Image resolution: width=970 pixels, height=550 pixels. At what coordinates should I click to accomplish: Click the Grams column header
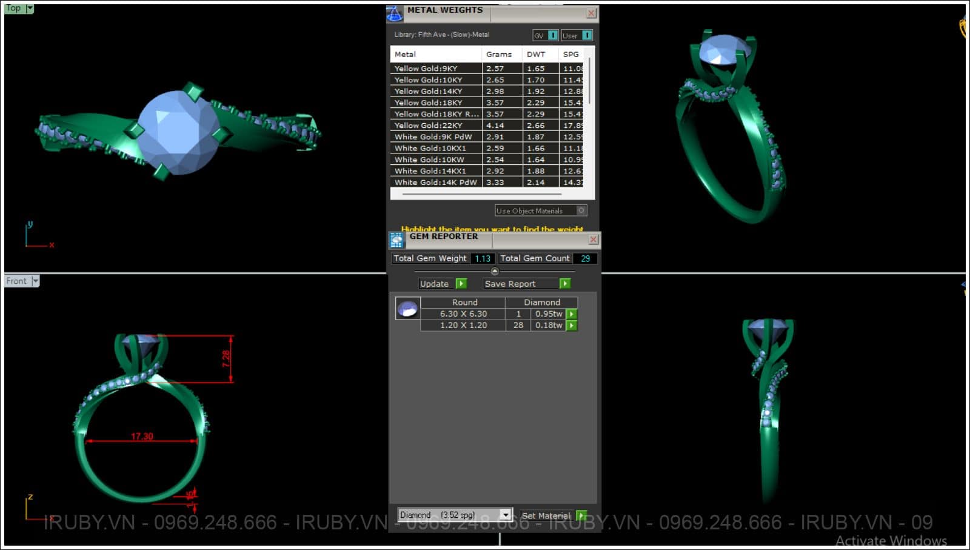(502, 54)
